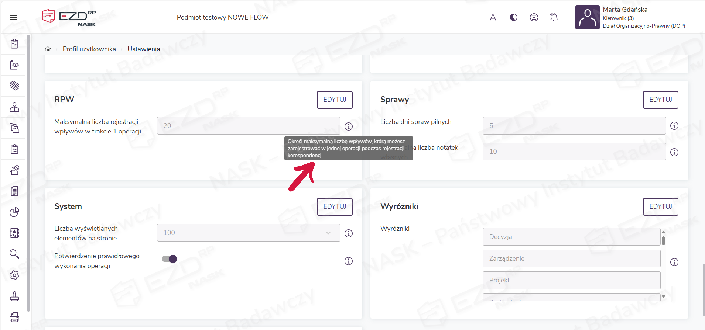Open Marta Gdańska user profile menu
The height and width of the screenshot is (330, 705).
630,17
